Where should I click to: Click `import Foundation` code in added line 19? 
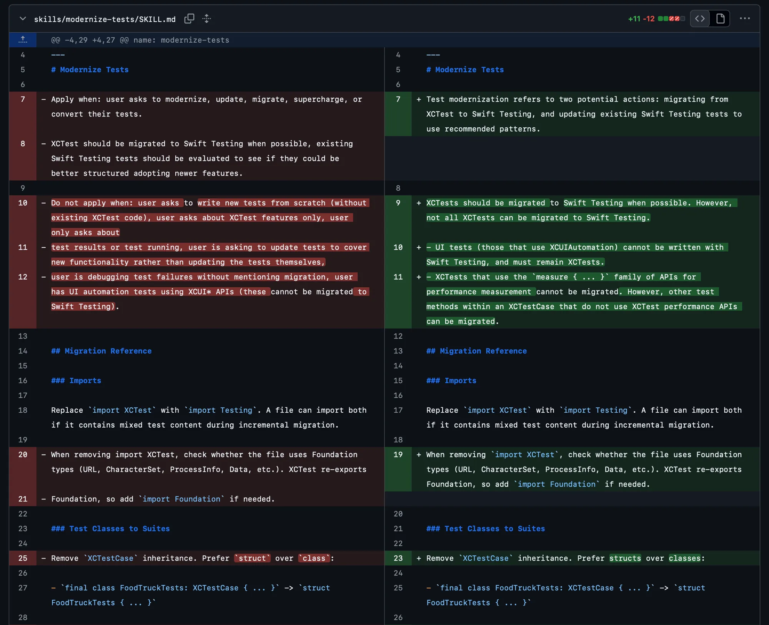(x=556, y=484)
